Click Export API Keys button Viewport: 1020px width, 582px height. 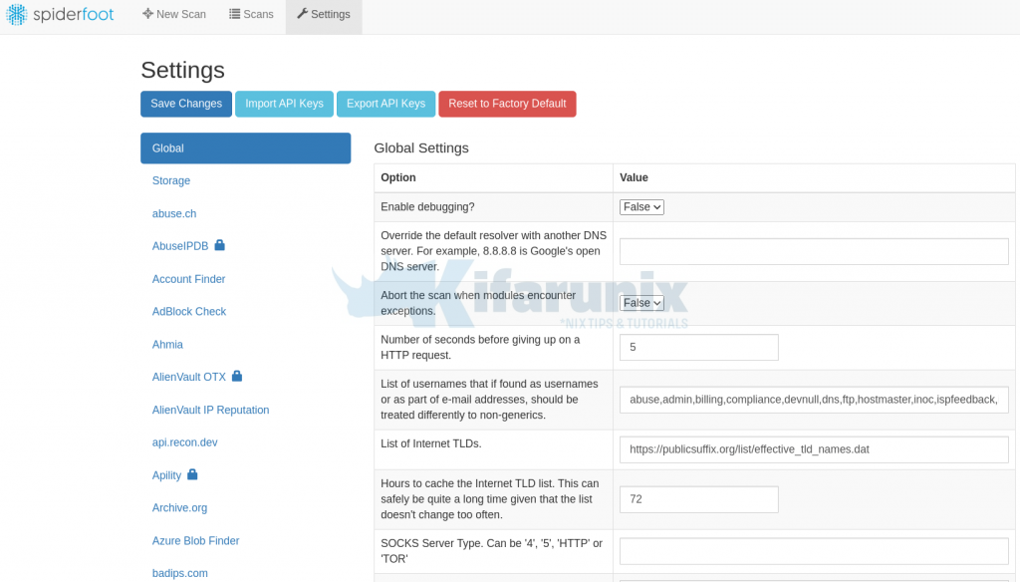[x=385, y=104]
